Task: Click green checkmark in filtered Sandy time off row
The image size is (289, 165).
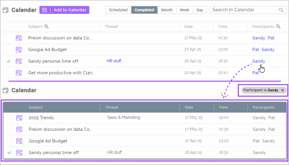Action: pos(9,153)
